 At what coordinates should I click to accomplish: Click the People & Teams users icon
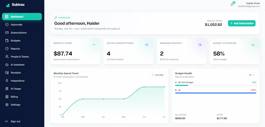coord(7,57)
